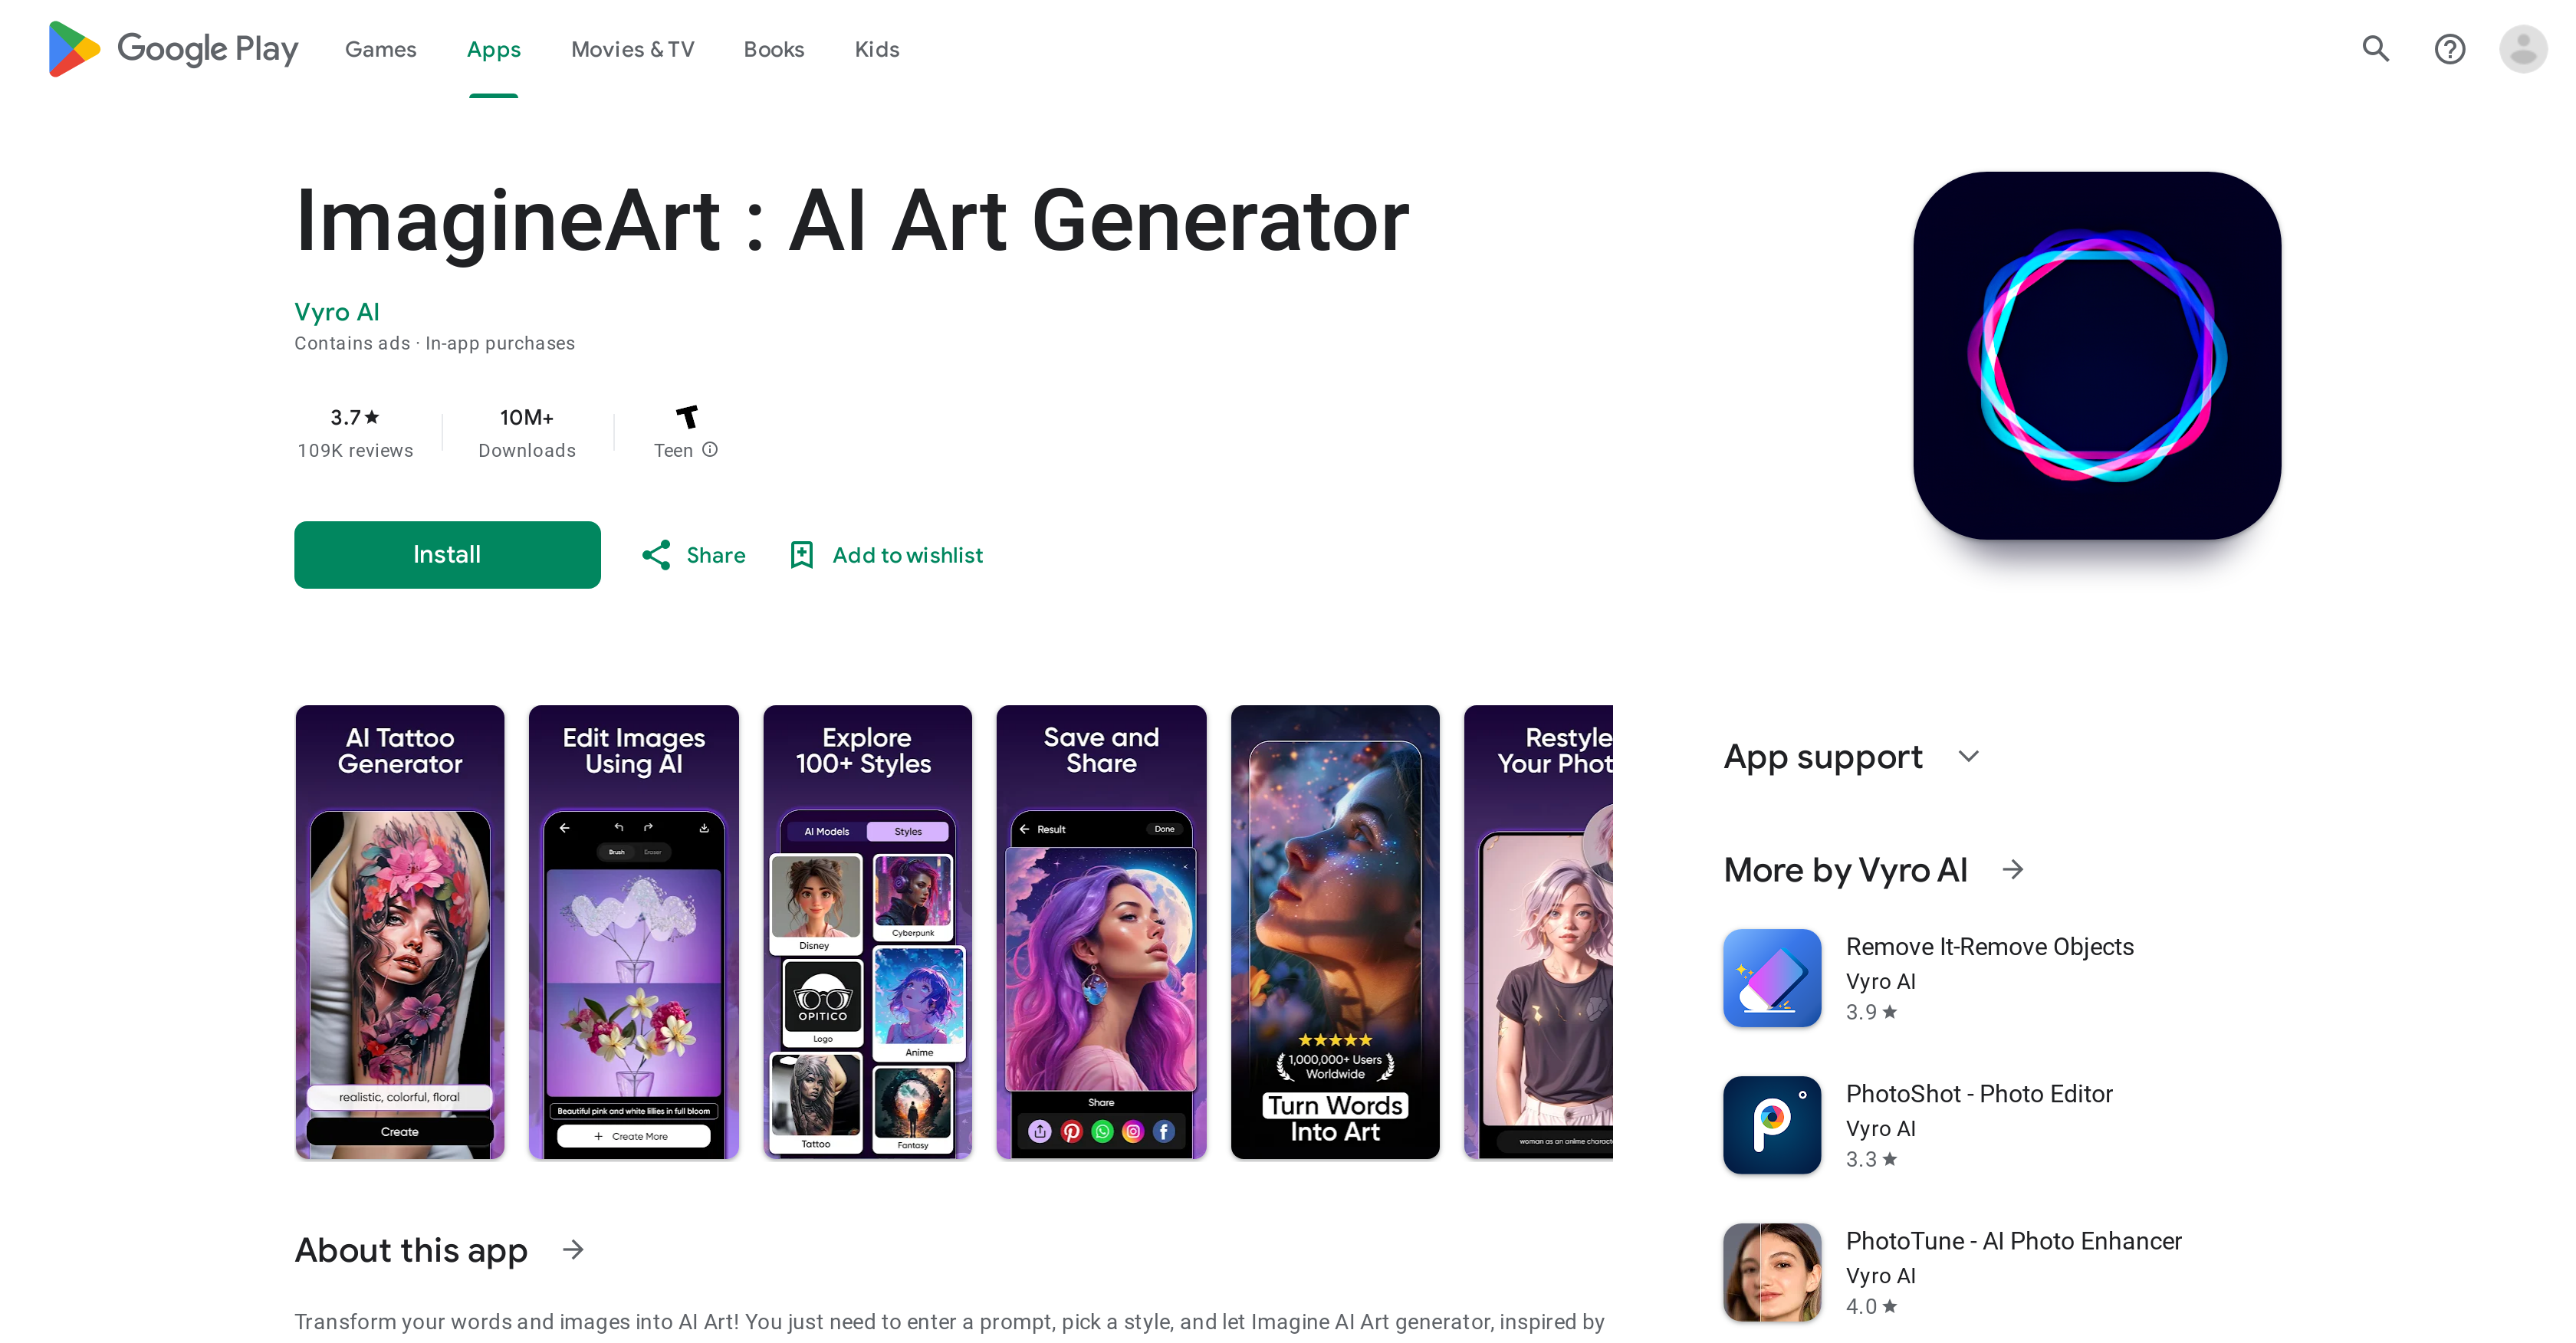Viewport: 2576px width, 1343px height.
Task: Click the PhotoShot Photo Editor icon
Action: pos(1773,1121)
